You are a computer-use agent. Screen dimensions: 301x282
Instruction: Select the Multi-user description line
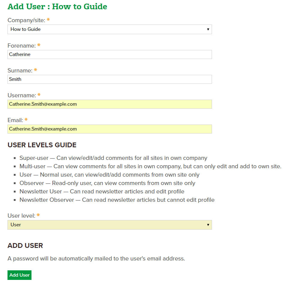pos(150,166)
